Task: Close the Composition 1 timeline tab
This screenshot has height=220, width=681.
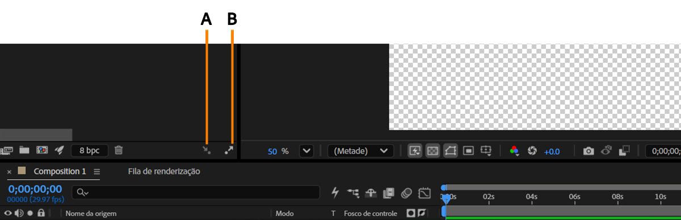Action: [9, 171]
